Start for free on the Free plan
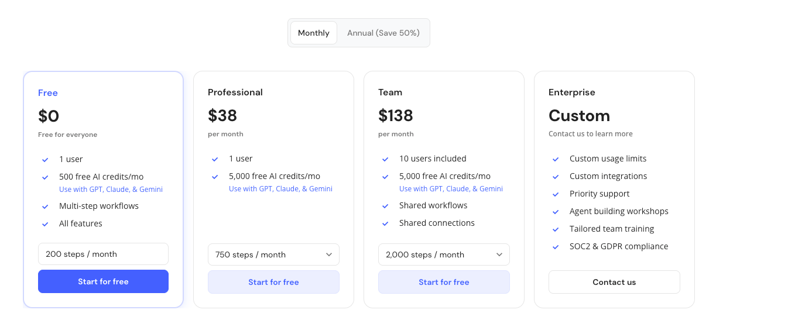This screenshot has width=788, height=320. tap(103, 281)
